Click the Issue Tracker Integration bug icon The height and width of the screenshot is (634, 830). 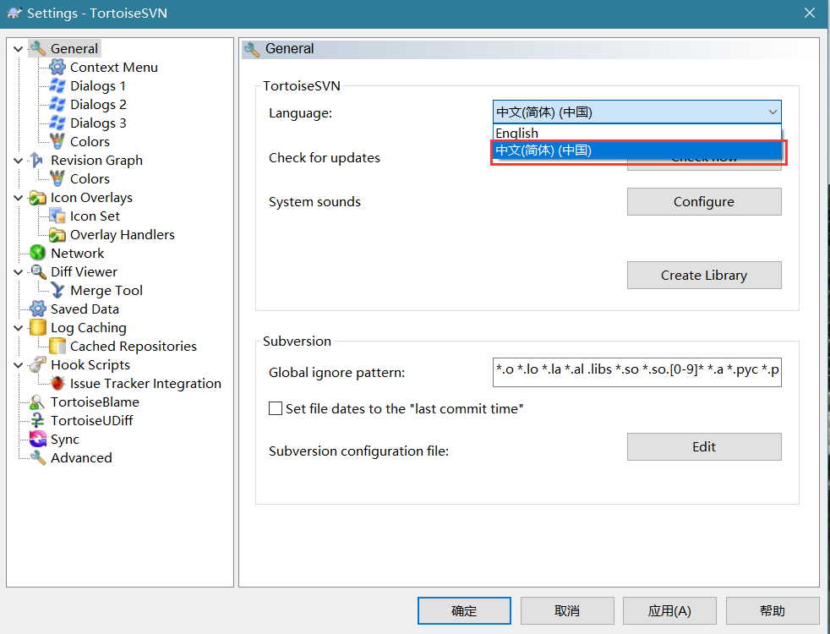(57, 383)
